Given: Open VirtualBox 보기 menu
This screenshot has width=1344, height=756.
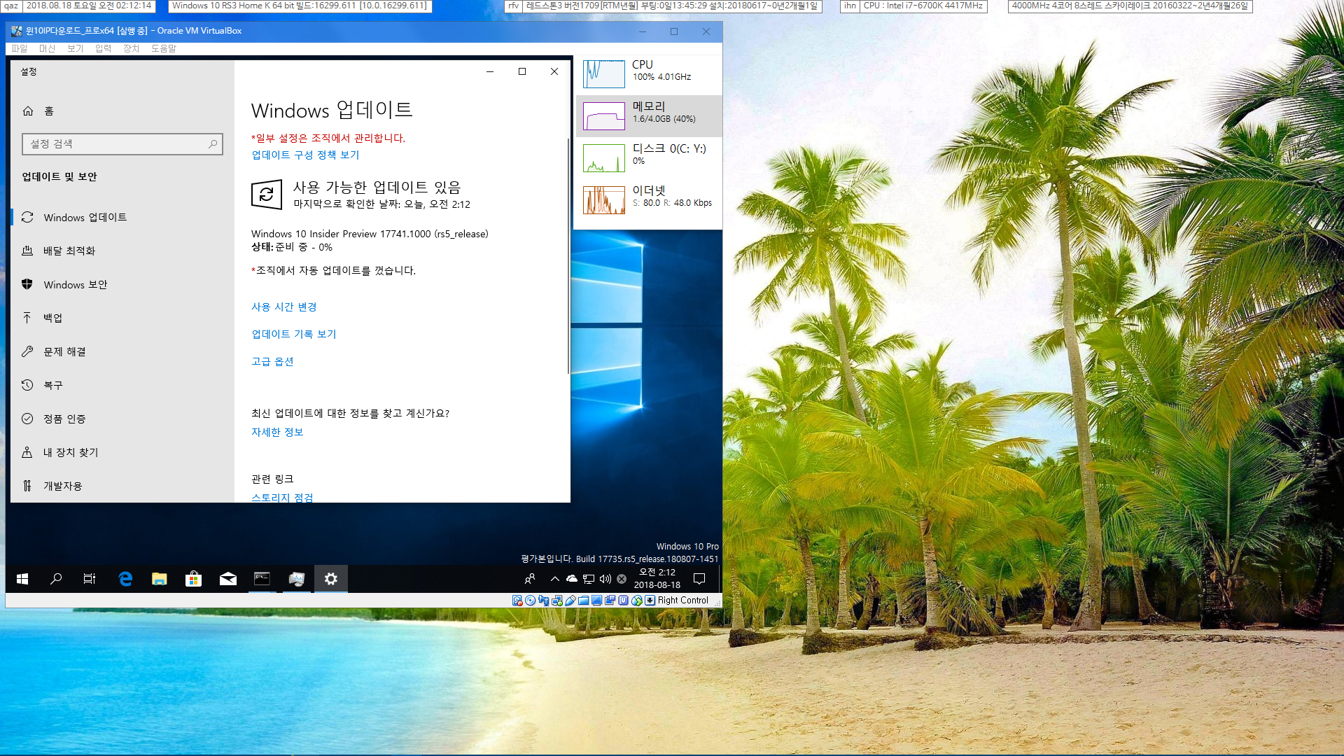Looking at the screenshot, I should (x=75, y=48).
